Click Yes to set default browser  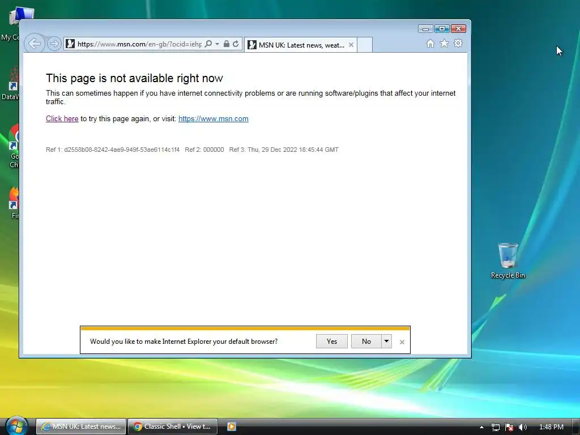point(332,342)
